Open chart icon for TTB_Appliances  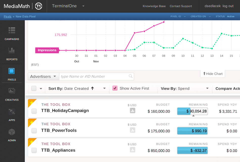click(133, 150)
